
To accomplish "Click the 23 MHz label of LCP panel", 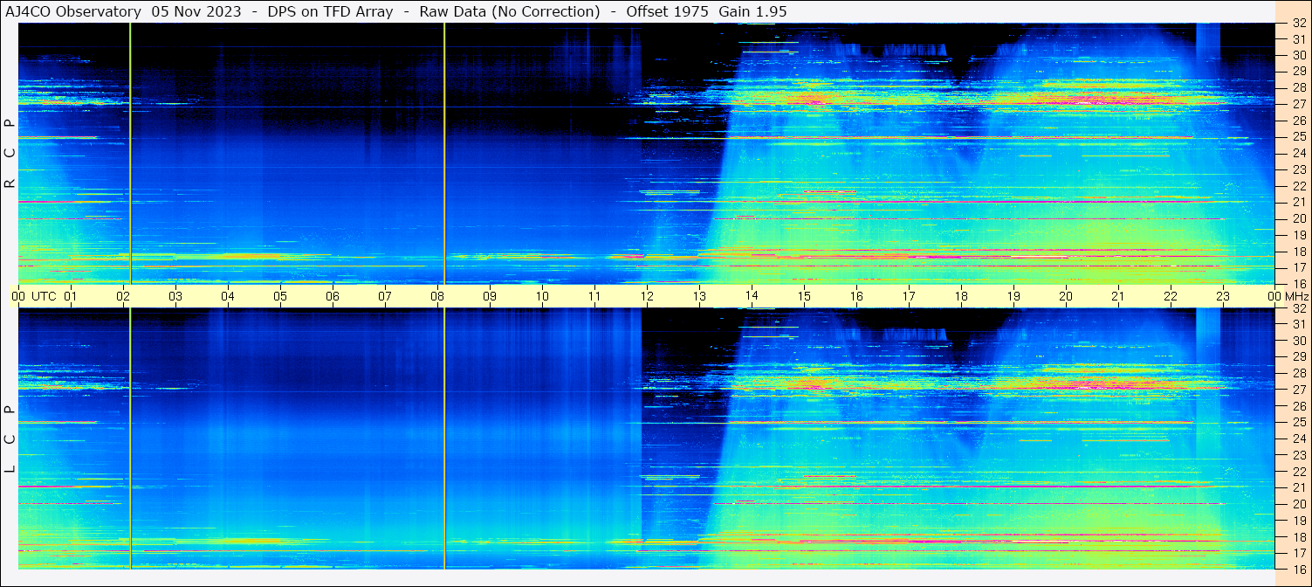I will [1298, 455].
